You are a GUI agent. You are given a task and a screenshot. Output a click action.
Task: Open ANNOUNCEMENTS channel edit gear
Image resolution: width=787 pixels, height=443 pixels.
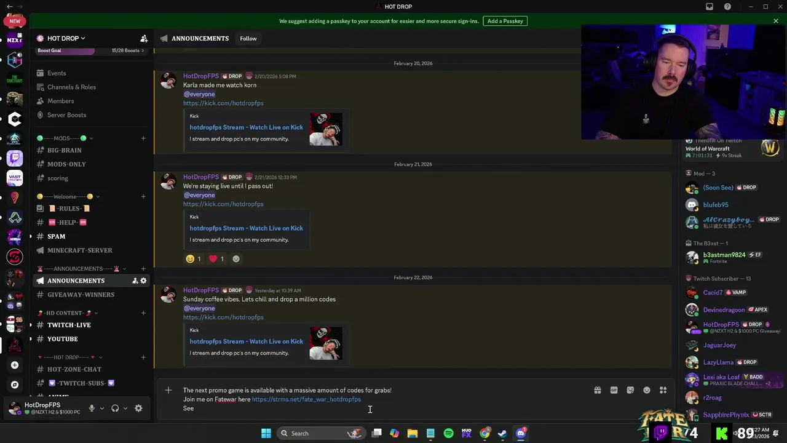click(143, 281)
